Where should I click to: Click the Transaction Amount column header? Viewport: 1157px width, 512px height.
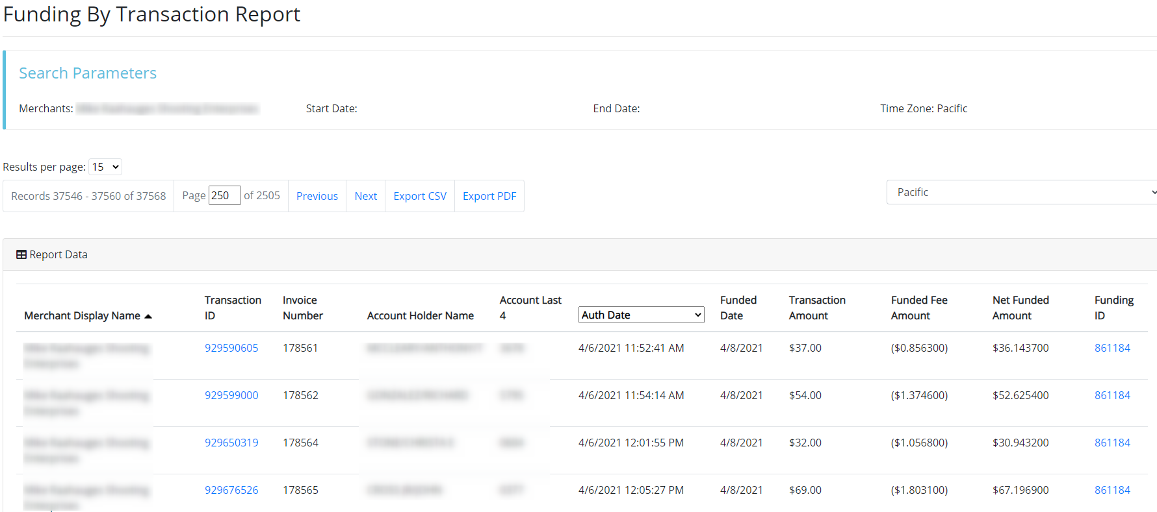pos(817,308)
